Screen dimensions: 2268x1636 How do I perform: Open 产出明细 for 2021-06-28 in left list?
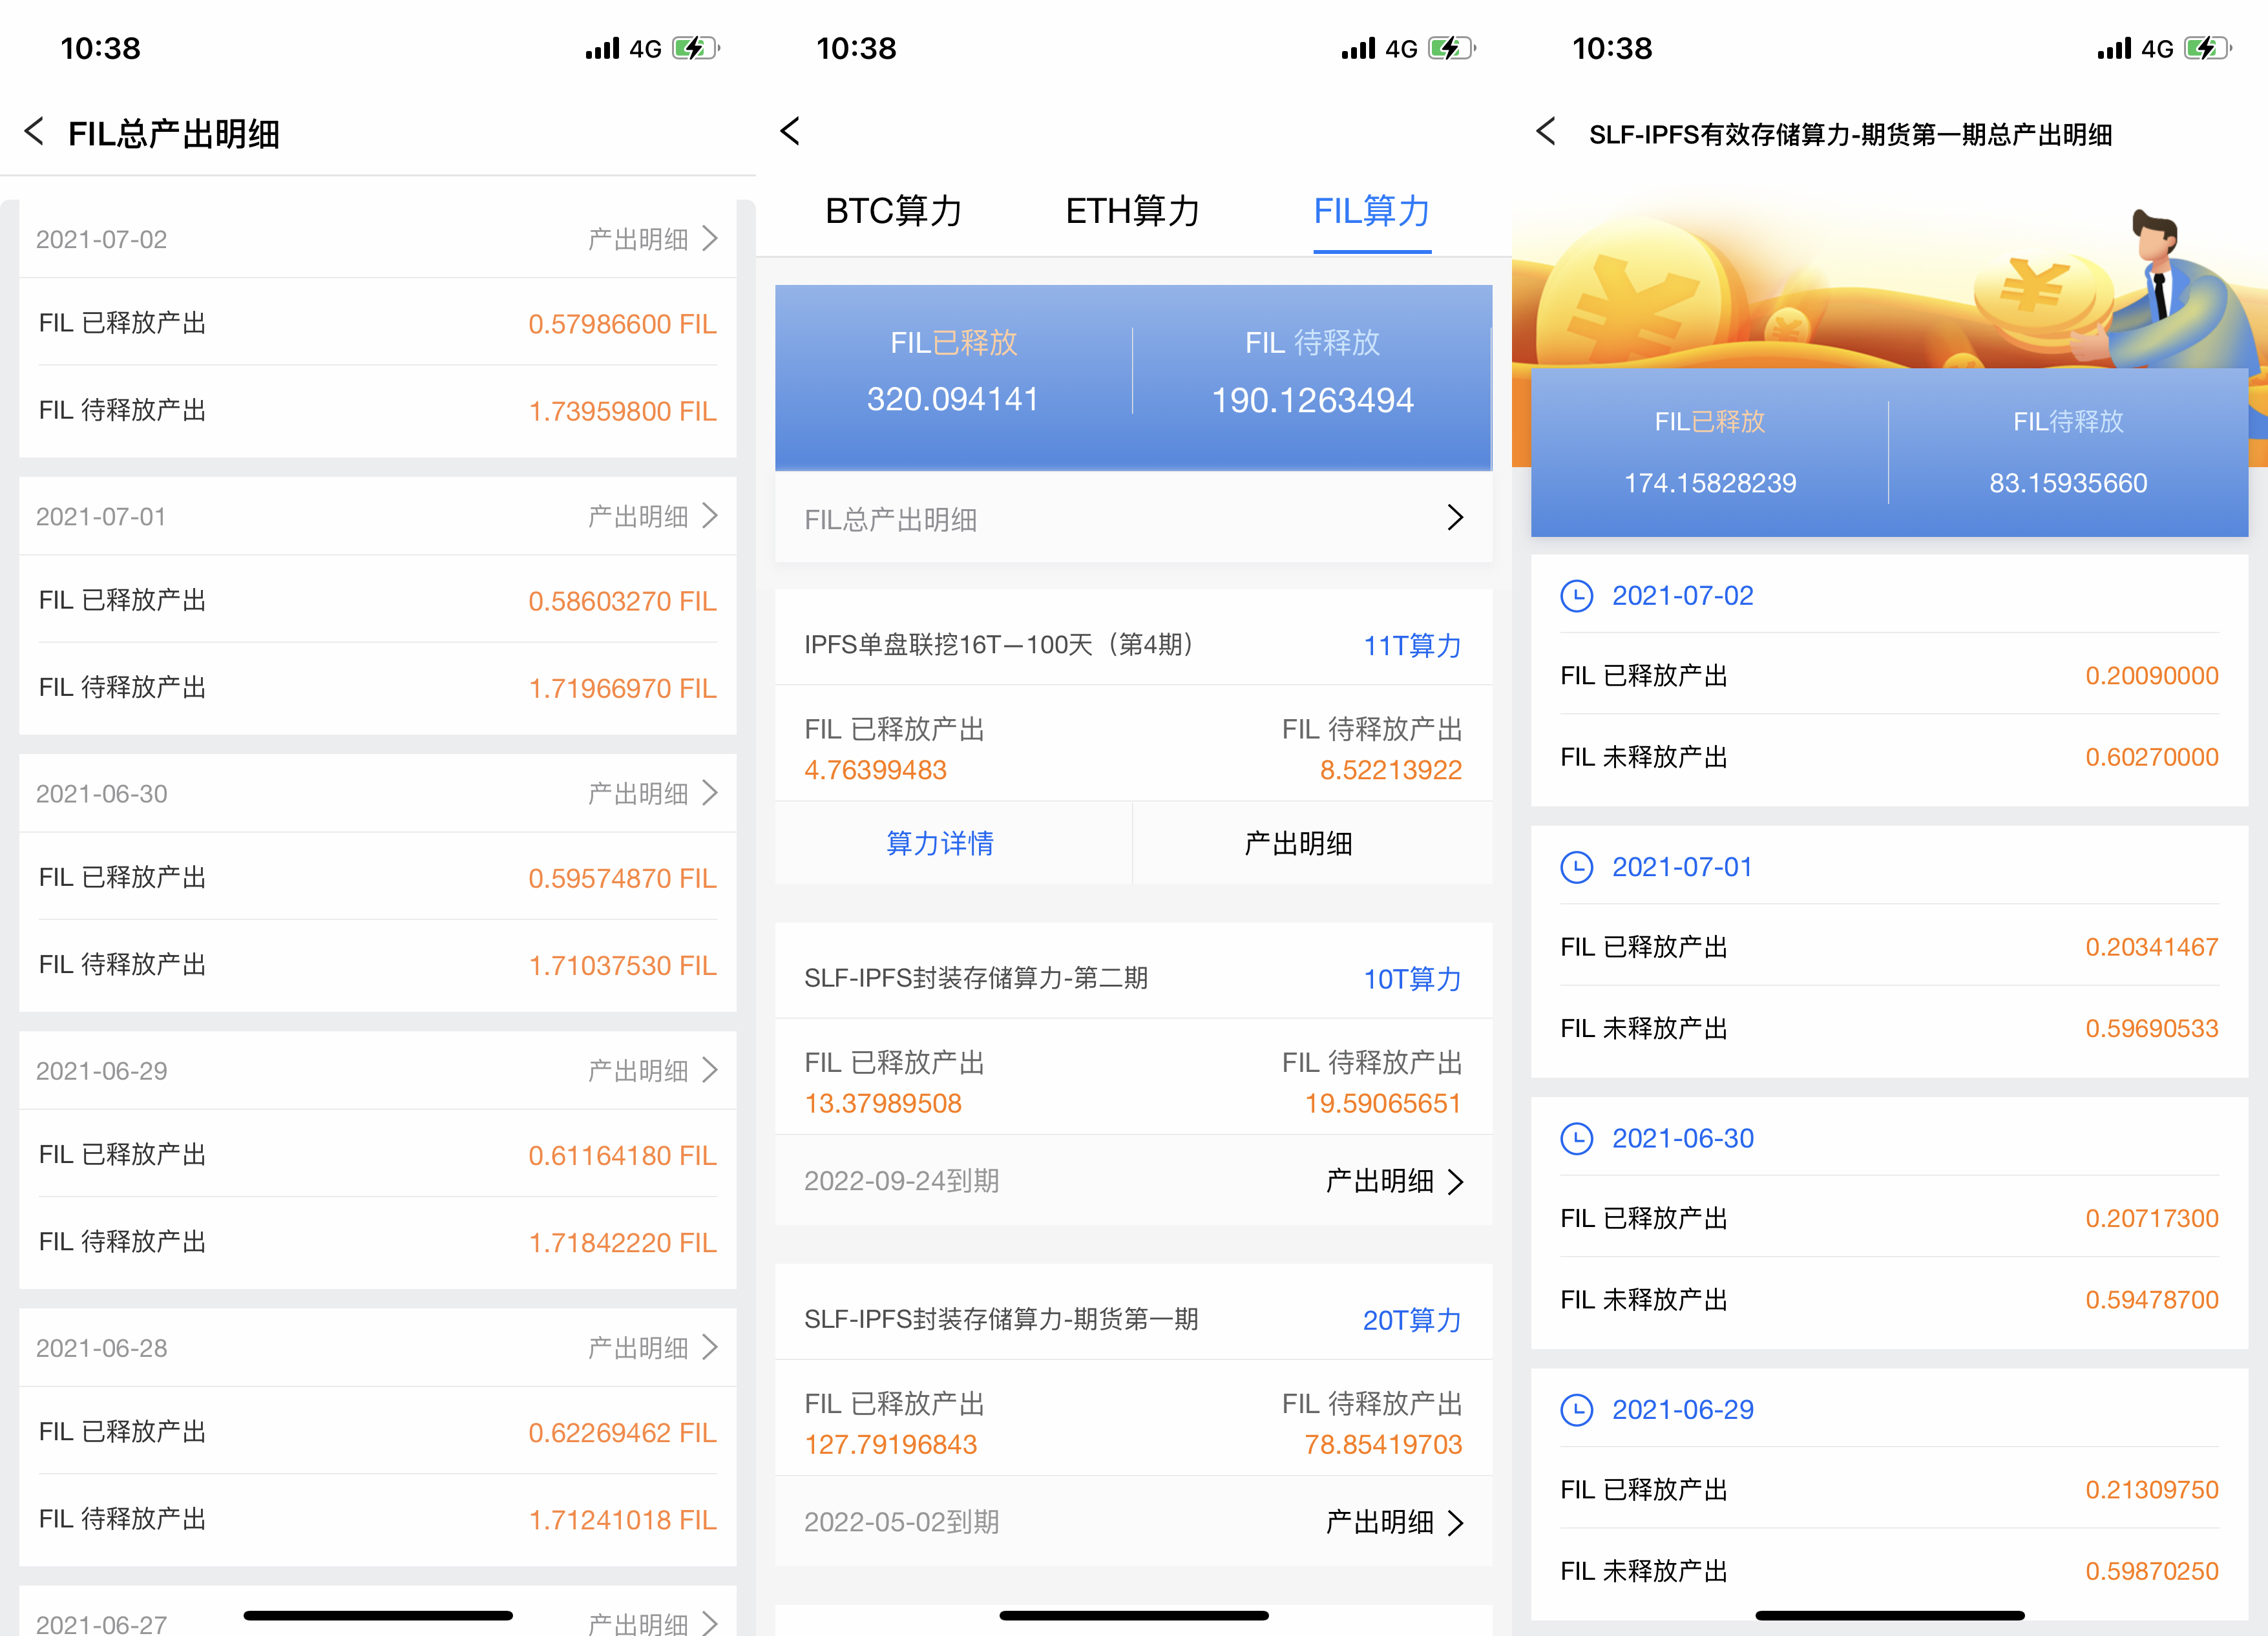coord(653,1347)
